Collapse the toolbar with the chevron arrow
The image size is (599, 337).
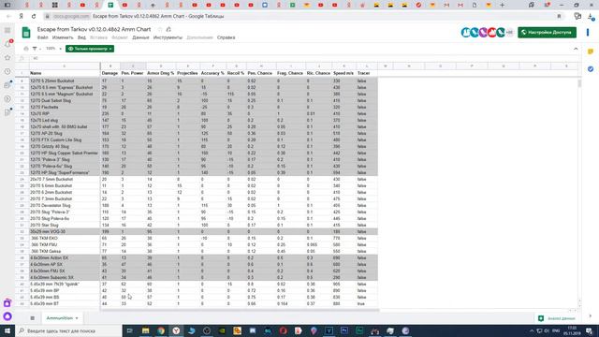coord(576,49)
